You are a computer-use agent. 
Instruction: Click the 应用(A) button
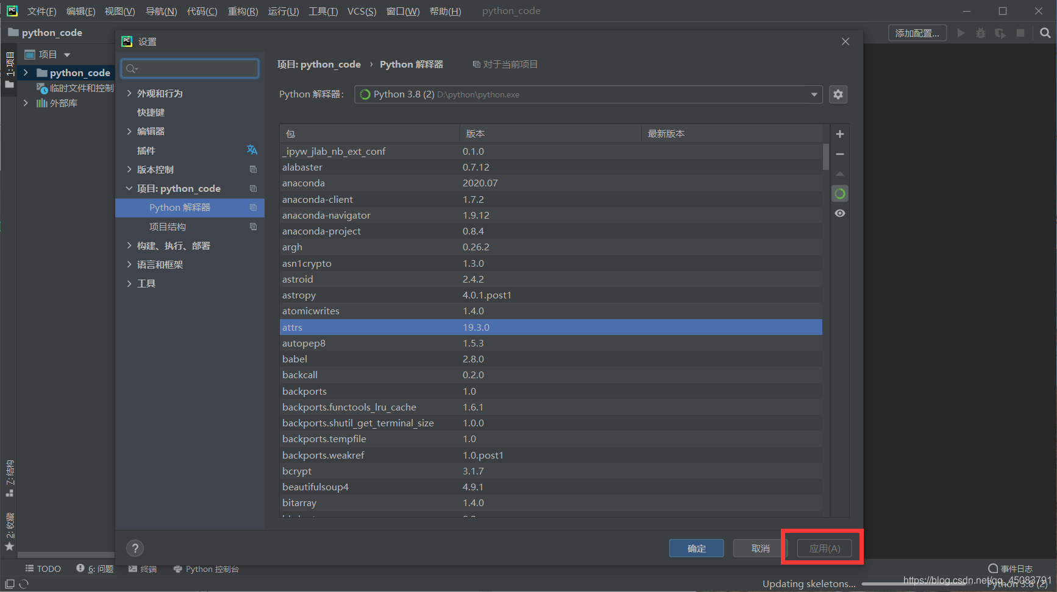(x=825, y=548)
